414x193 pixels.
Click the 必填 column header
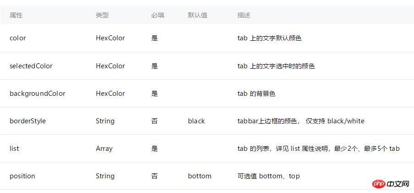click(x=158, y=15)
